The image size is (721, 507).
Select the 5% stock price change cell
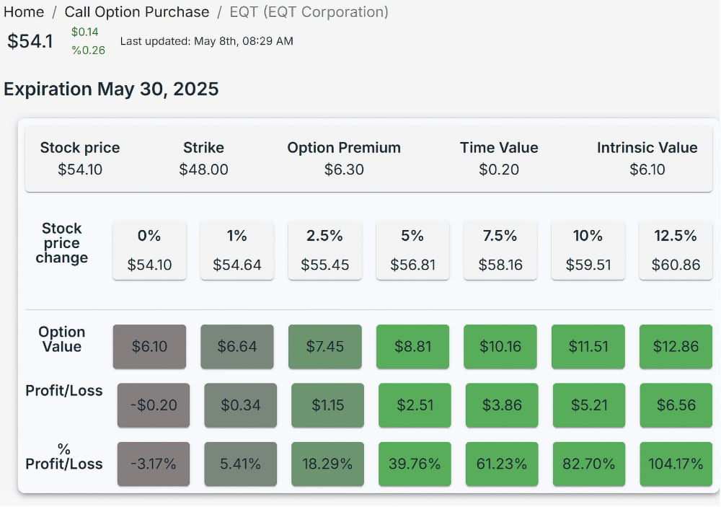click(412, 250)
